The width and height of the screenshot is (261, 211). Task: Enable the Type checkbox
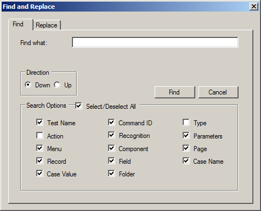[186, 123]
